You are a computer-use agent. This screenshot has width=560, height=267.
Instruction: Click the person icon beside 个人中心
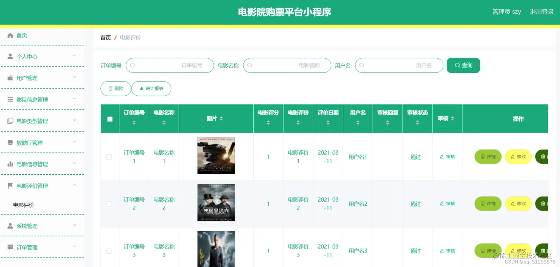[10, 57]
